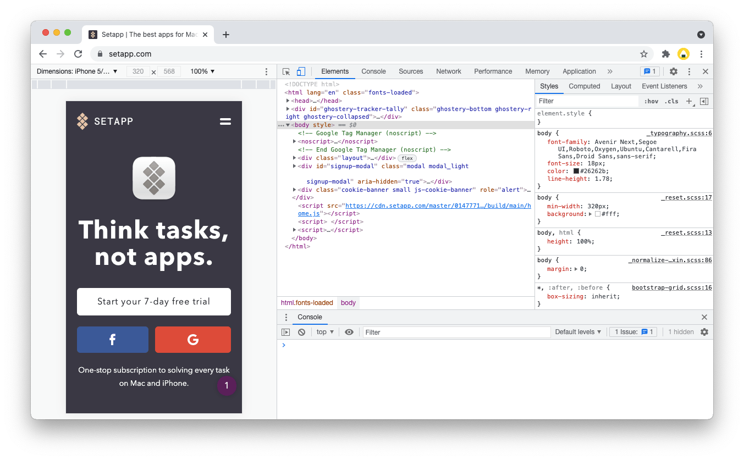Open the Memory tab

point(537,71)
